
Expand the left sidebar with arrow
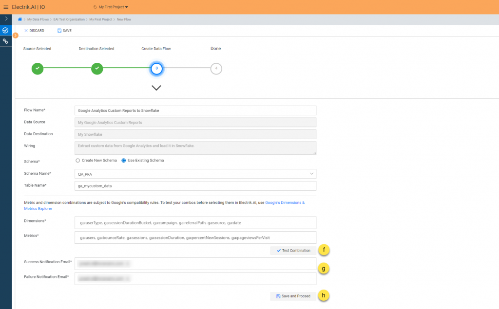click(x=6, y=18)
